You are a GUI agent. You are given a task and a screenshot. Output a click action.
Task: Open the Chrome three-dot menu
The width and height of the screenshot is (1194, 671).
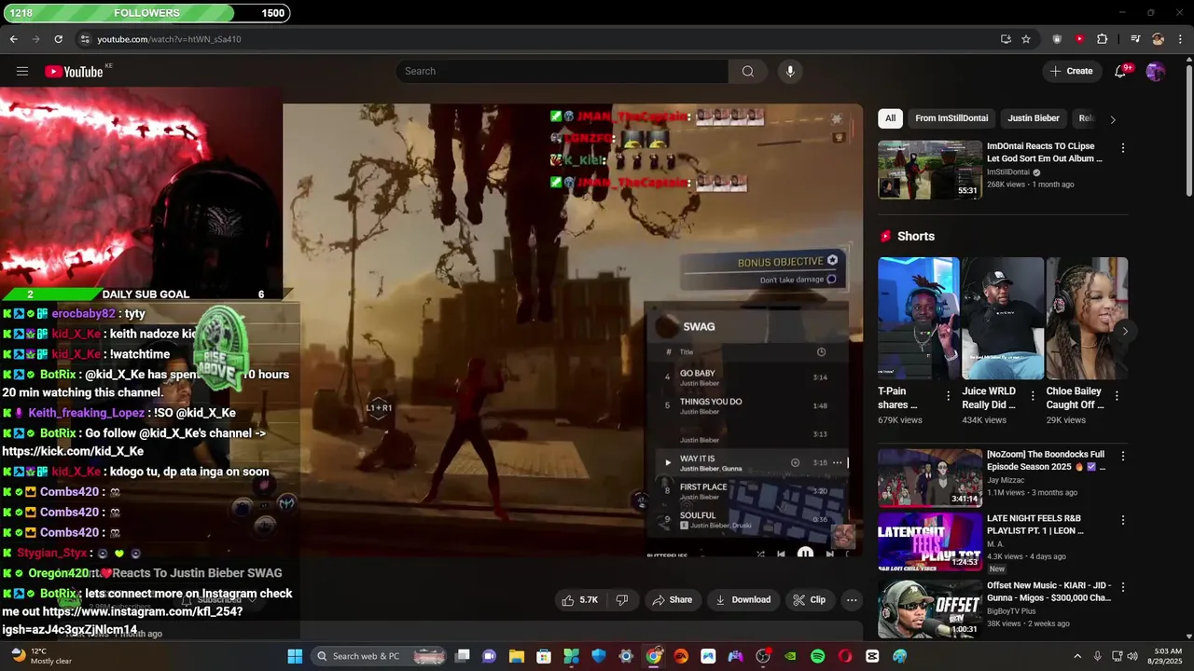click(x=1180, y=39)
